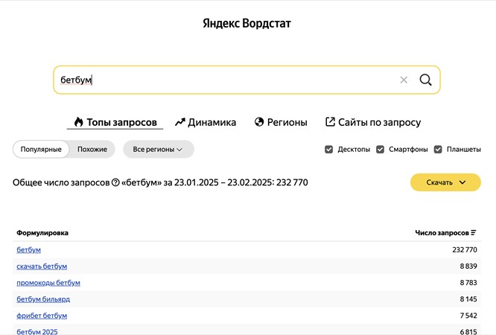The image size is (496, 335).
Task: Uncheck the Планшеты checkbox
Action: [x=438, y=150]
